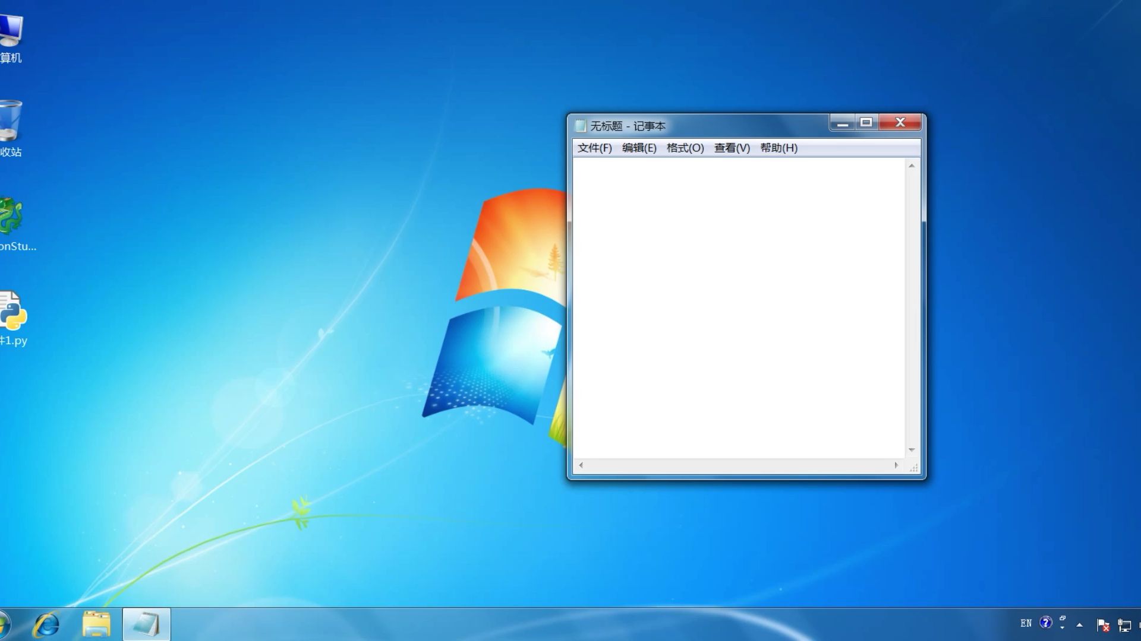Click the Notepad taskbar button
Image resolution: width=1141 pixels, height=641 pixels.
click(146, 624)
